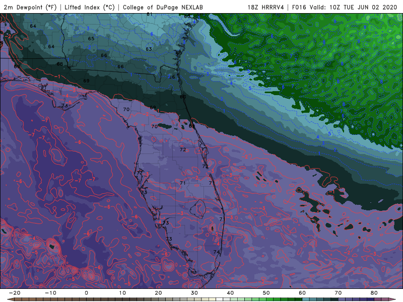Click the "30" colorbar tick label

coord(194,293)
